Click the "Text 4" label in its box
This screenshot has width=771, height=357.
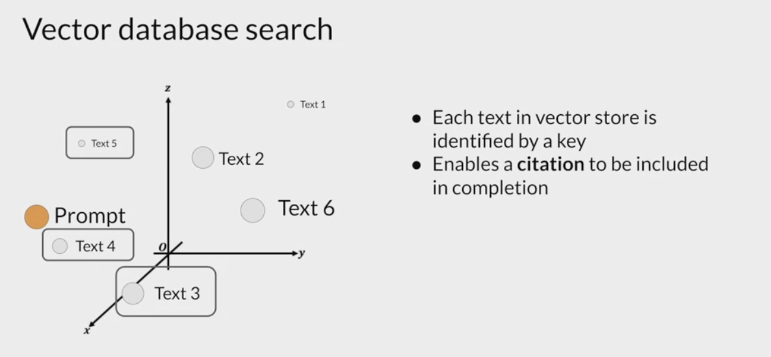(95, 246)
